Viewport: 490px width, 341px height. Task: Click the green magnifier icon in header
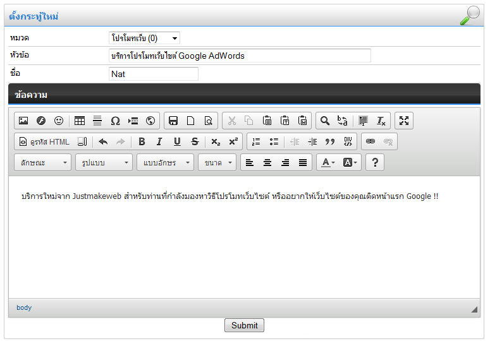click(470, 15)
